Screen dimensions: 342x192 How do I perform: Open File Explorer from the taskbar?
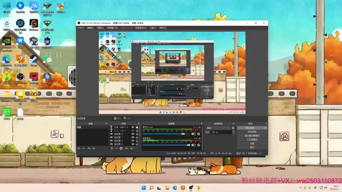point(167,188)
